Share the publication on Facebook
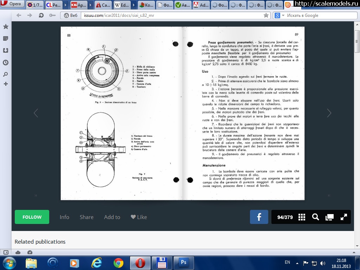 click(259, 217)
